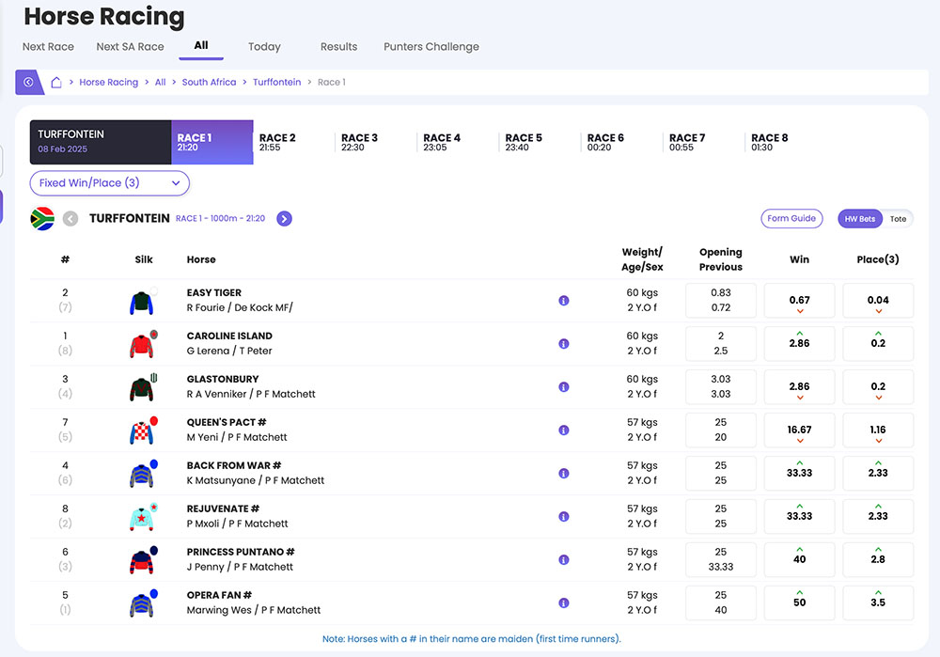
Task: Bet Glastonbury place at 0.2
Action: (x=878, y=386)
